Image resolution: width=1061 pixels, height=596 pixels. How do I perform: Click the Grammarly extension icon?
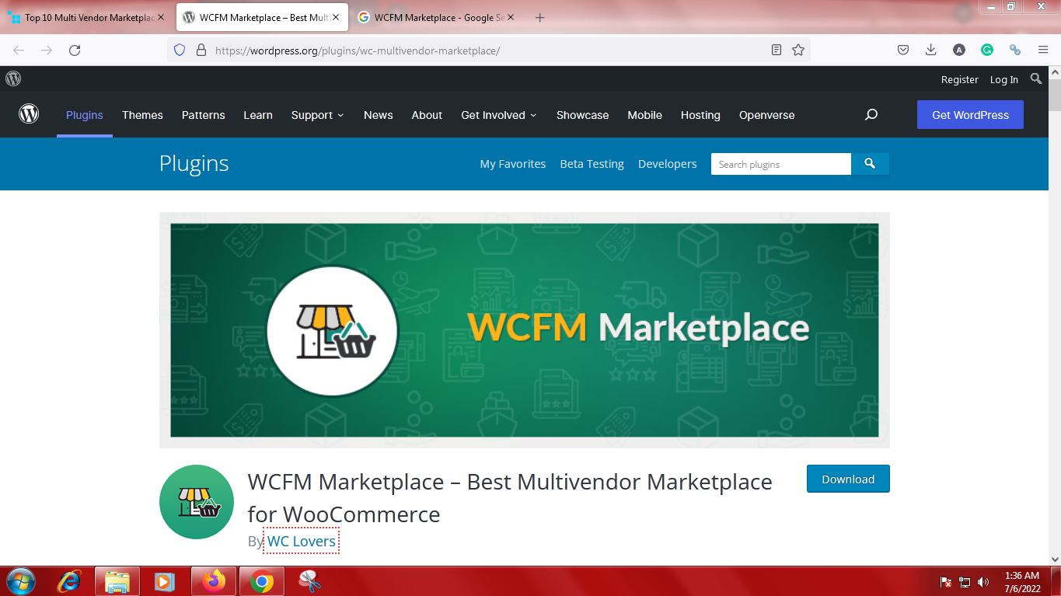[x=986, y=50]
